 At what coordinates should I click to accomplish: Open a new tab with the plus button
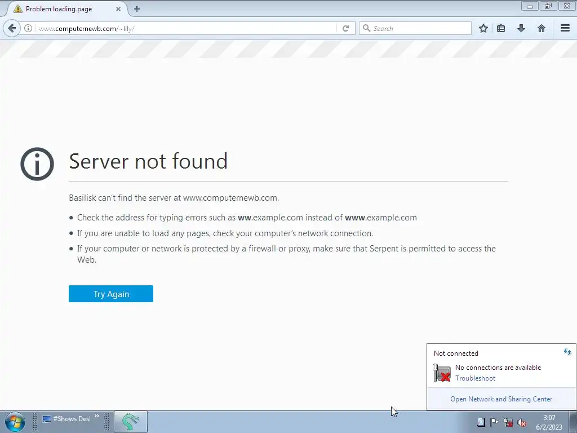[x=137, y=9]
